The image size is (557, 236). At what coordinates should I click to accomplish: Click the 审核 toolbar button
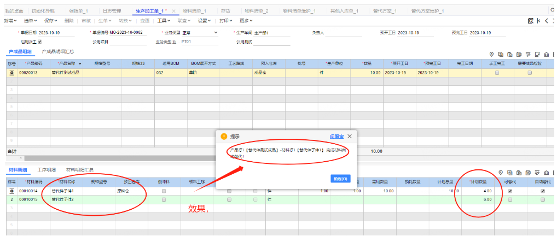pyautogui.click(x=86, y=21)
